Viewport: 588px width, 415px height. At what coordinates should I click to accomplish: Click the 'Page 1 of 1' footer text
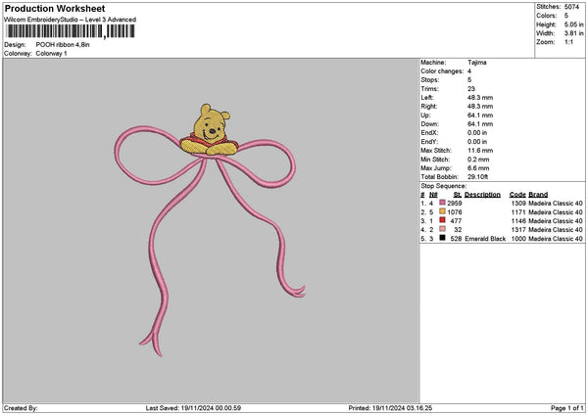click(567, 408)
